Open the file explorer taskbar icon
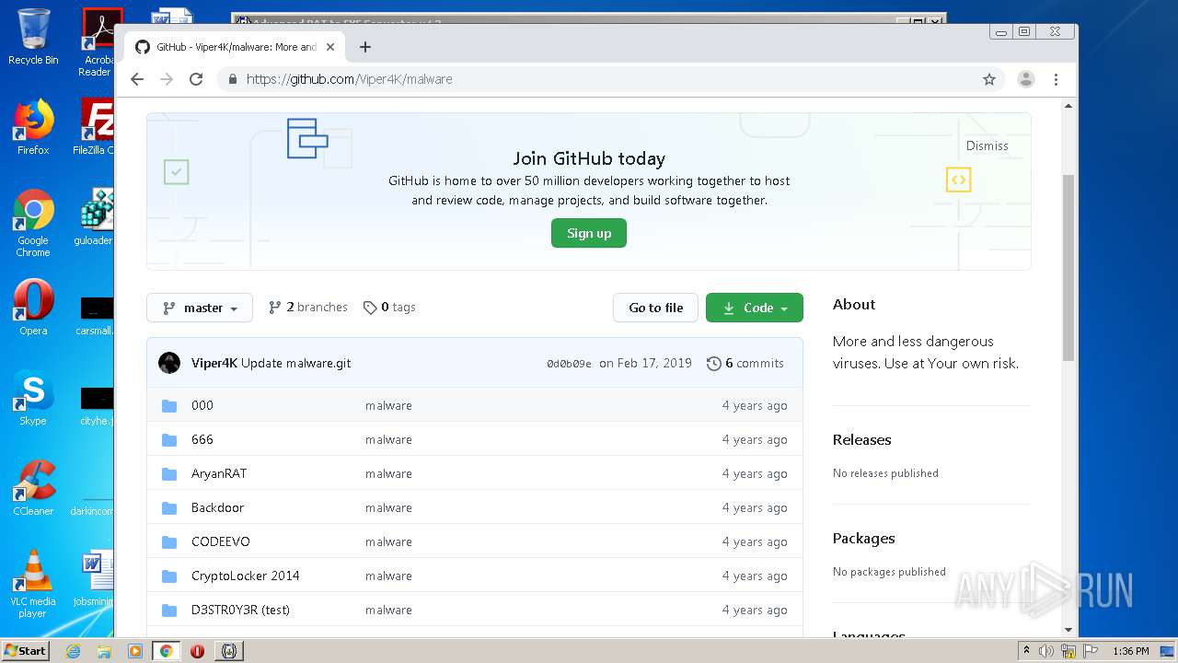Viewport: 1178px width, 663px height. 104,651
